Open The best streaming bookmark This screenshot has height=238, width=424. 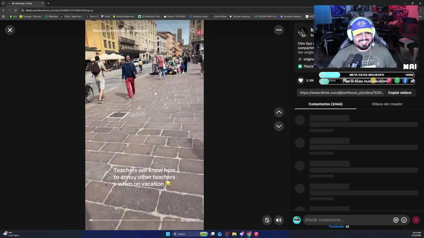240,16
